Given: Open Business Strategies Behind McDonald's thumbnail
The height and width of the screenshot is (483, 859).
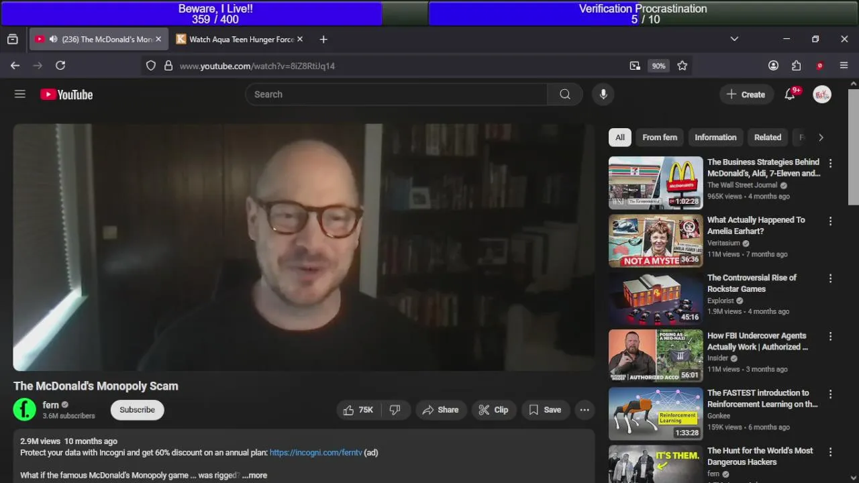Looking at the screenshot, I should 656,183.
